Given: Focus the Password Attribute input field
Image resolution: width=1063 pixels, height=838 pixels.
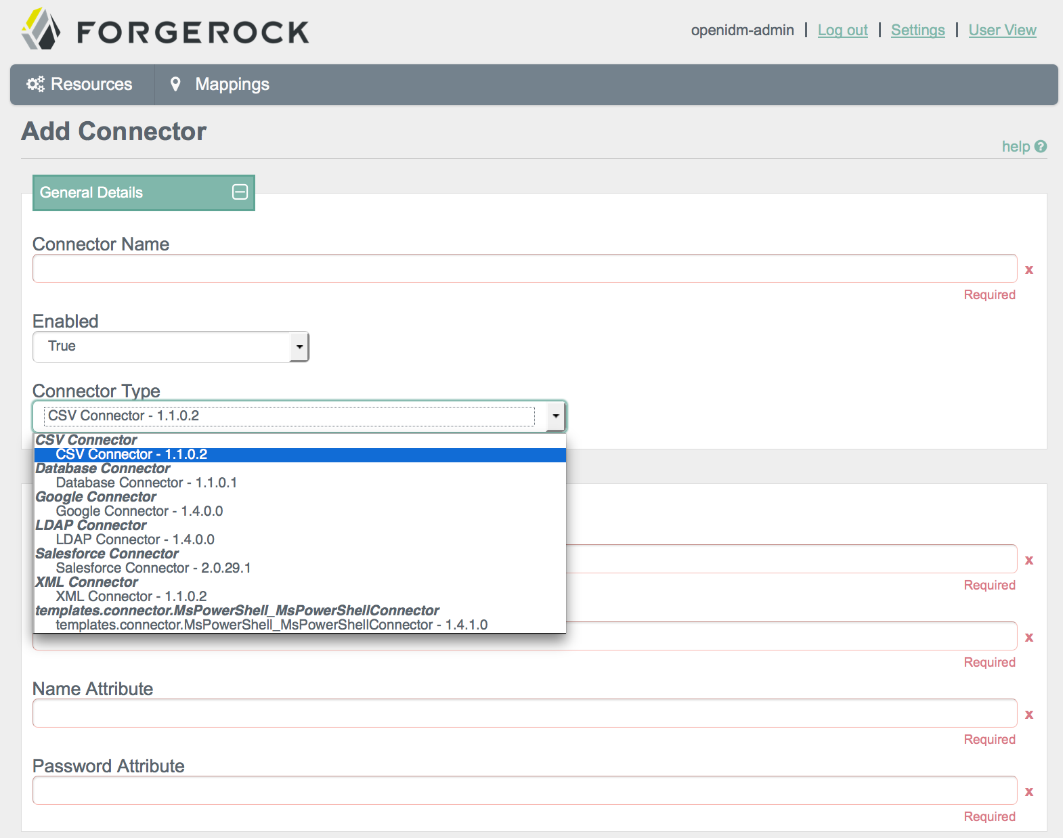Looking at the screenshot, I should (525, 791).
